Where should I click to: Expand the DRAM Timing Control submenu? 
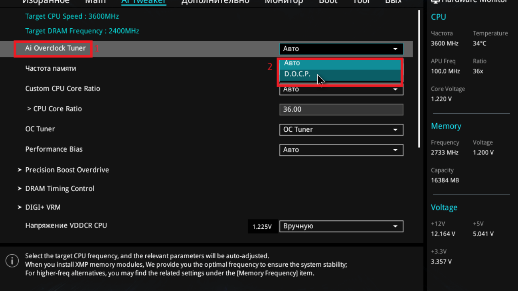click(x=59, y=188)
